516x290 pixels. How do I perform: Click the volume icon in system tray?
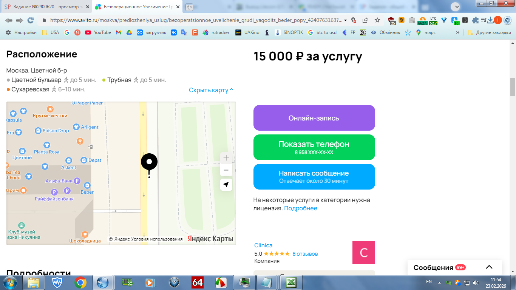(x=476, y=282)
